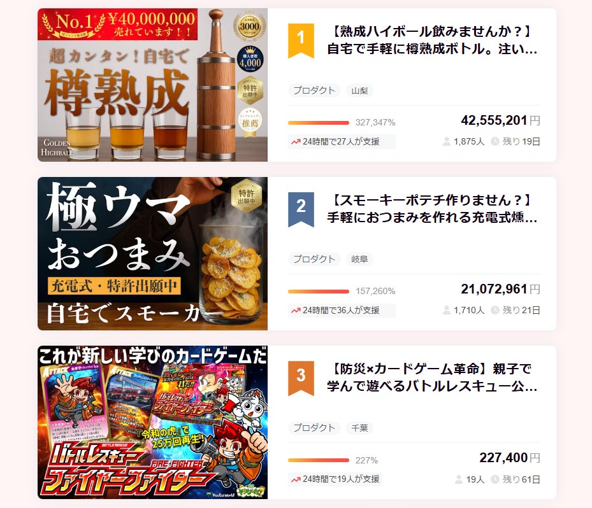Open the 樽熟成 barrel bottle thumbnail

[x=152, y=85]
